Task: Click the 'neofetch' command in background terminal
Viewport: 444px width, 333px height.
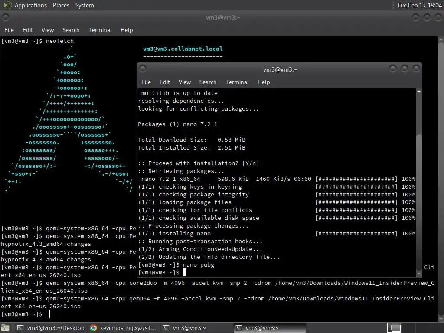Action: point(60,41)
